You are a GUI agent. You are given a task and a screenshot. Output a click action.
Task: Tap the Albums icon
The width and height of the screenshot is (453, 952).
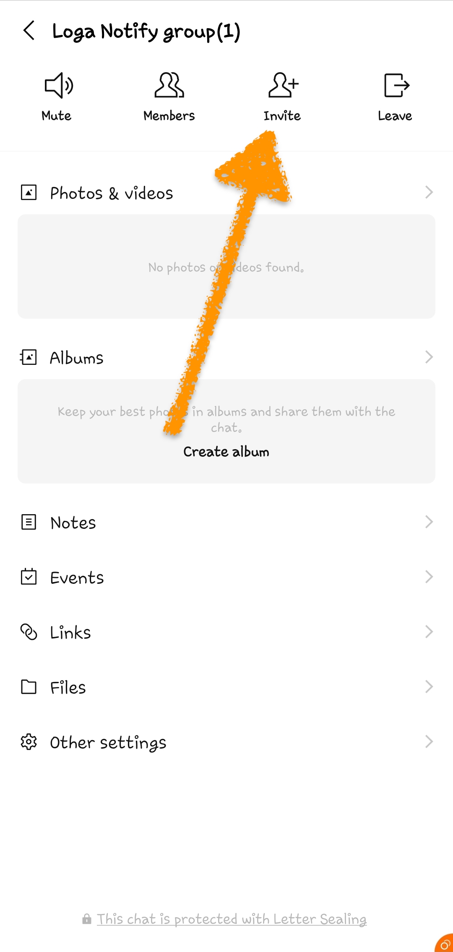click(x=29, y=357)
